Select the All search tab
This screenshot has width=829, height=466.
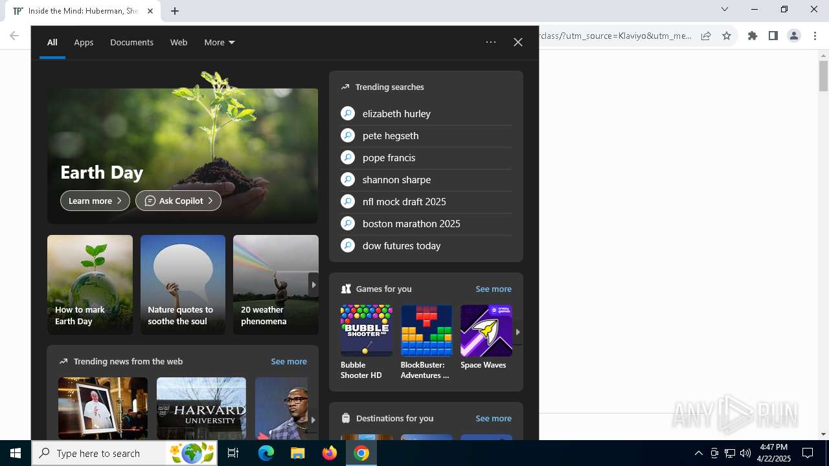click(x=52, y=42)
